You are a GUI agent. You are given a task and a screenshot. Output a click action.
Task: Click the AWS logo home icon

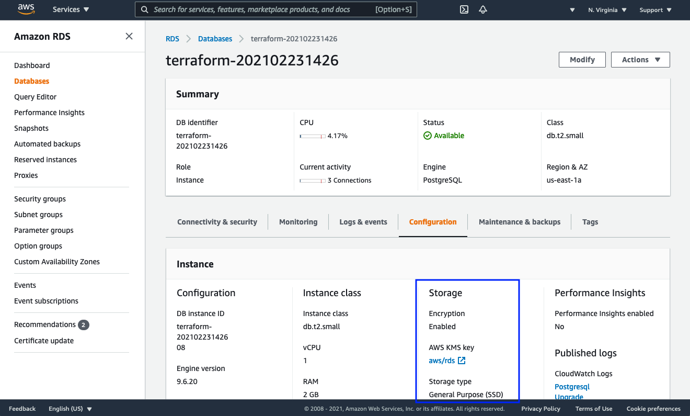(26, 9)
